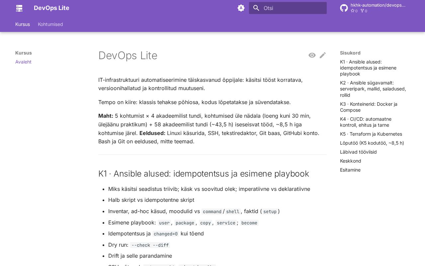Click the 'Eeldused:' bold text
Viewport: 425px width, 266px height.
click(152, 133)
